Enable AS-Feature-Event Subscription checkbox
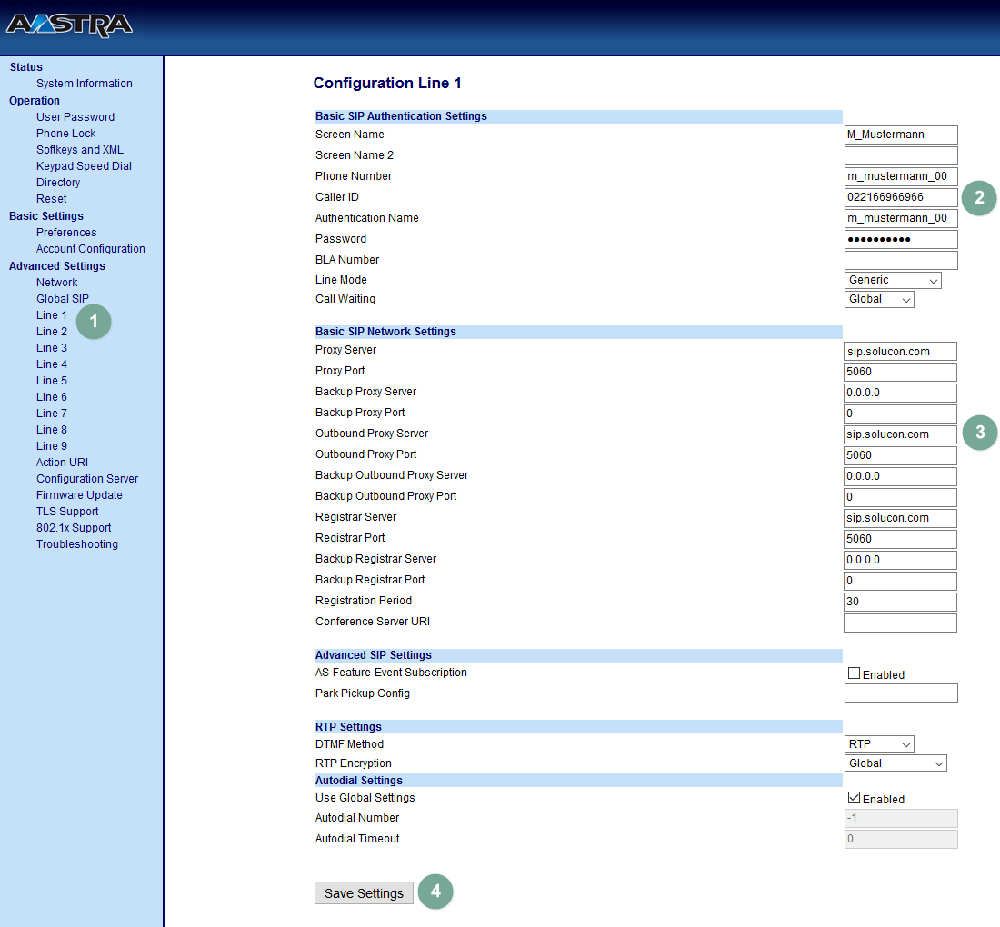The height and width of the screenshot is (927, 1000). point(854,673)
